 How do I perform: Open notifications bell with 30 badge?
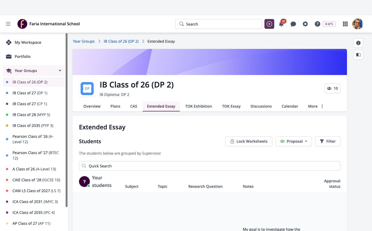tap(282, 24)
